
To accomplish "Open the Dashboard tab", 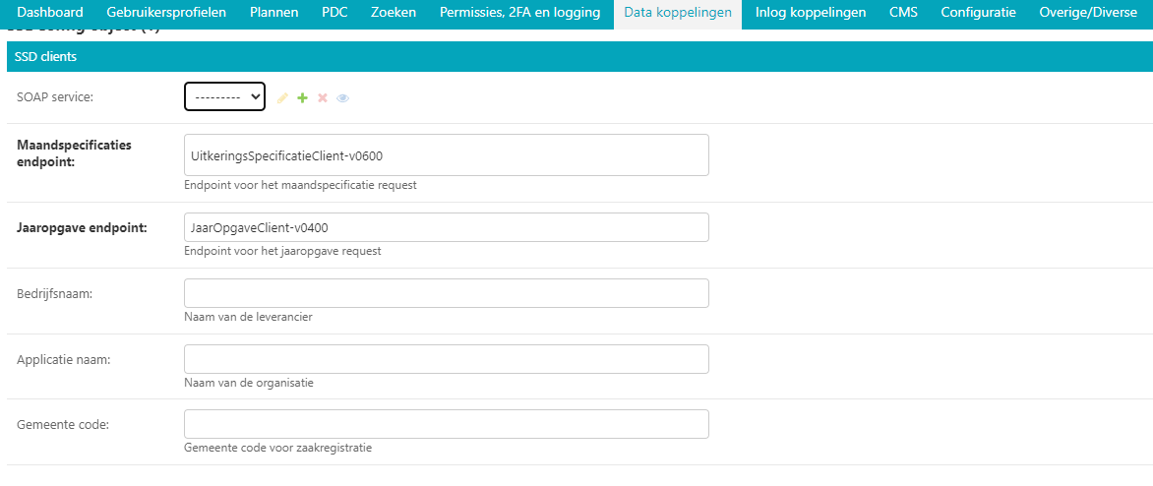I will (x=50, y=13).
